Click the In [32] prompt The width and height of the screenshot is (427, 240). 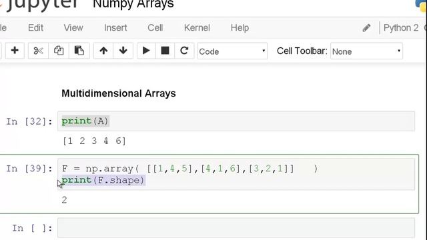point(29,121)
